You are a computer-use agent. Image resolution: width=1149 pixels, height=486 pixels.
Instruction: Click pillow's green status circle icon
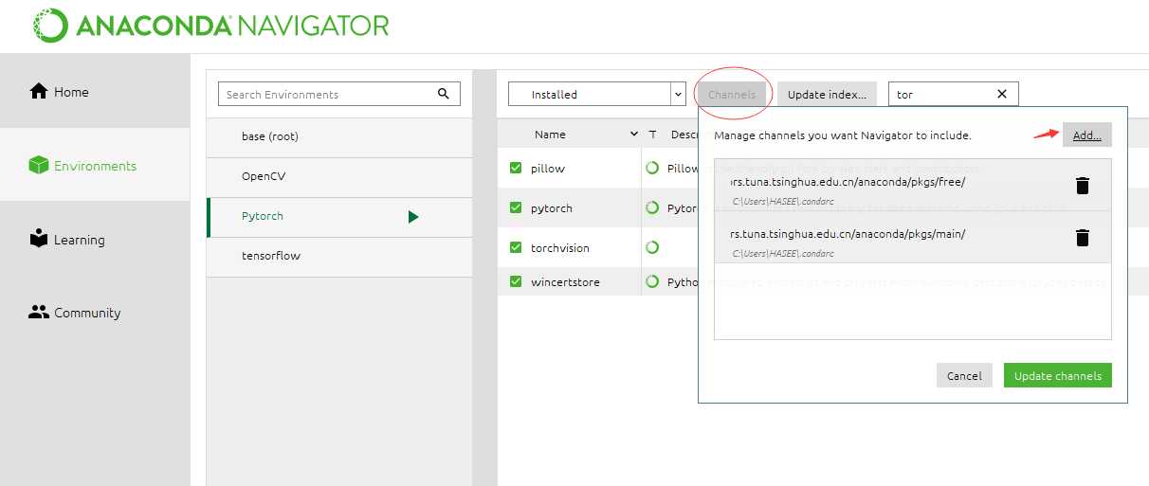(x=652, y=168)
